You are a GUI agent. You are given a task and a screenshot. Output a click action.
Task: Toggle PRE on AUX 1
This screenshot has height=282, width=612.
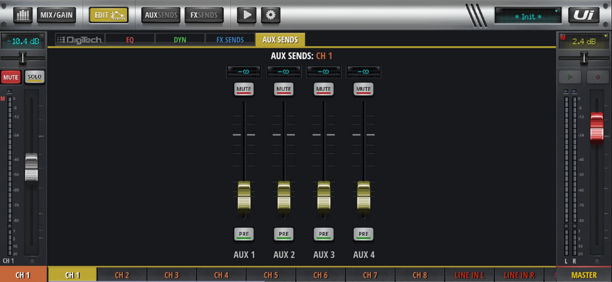pos(244,234)
